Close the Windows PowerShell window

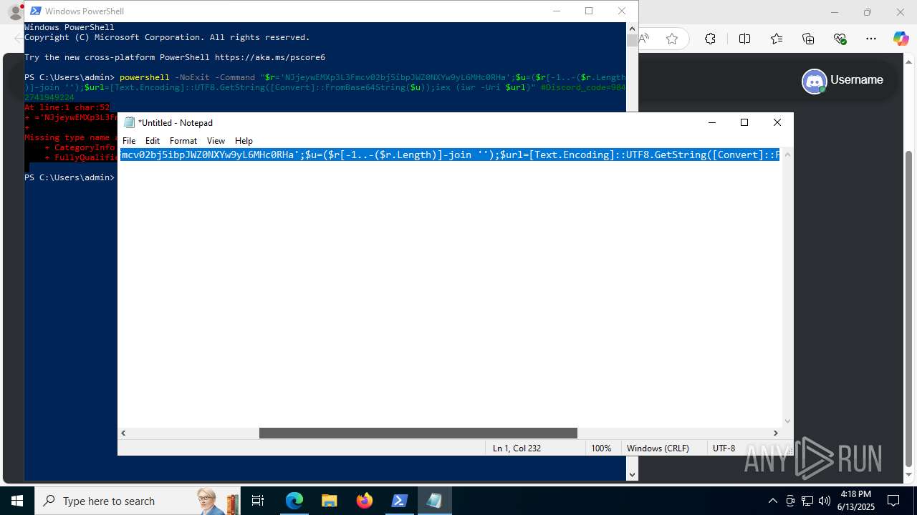(622, 11)
